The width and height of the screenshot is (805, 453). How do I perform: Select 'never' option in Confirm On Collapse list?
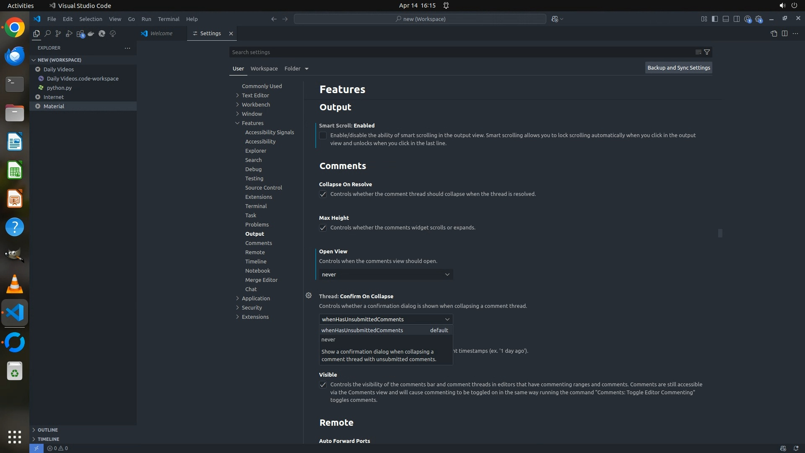pyautogui.click(x=328, y=340)
